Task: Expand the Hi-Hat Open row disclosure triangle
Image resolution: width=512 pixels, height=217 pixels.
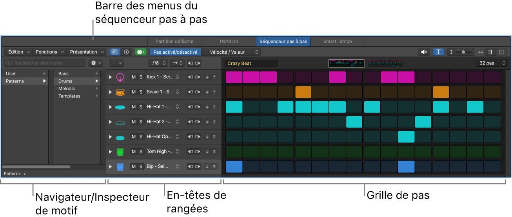Action: coord(111,137)
